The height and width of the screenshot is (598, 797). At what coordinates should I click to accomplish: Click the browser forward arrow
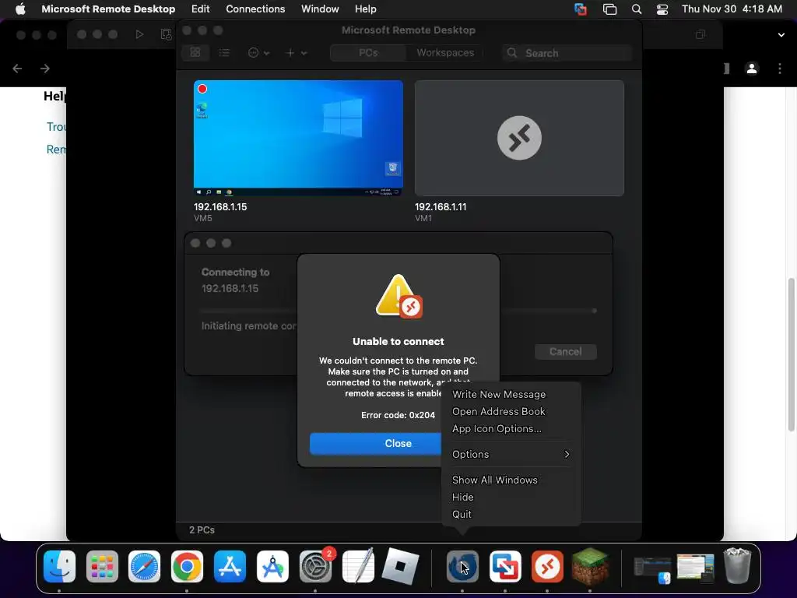pyautogui.click(x=45, y=69)
